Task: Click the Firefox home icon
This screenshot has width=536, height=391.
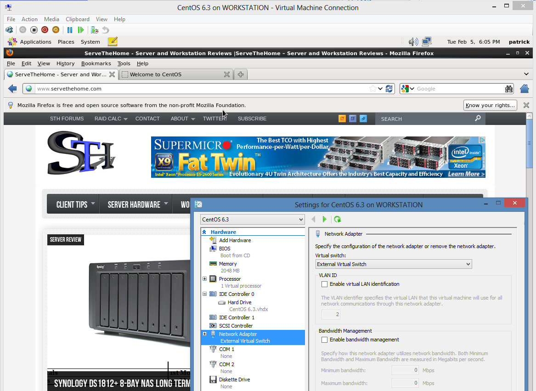Action: pos(524,89)
